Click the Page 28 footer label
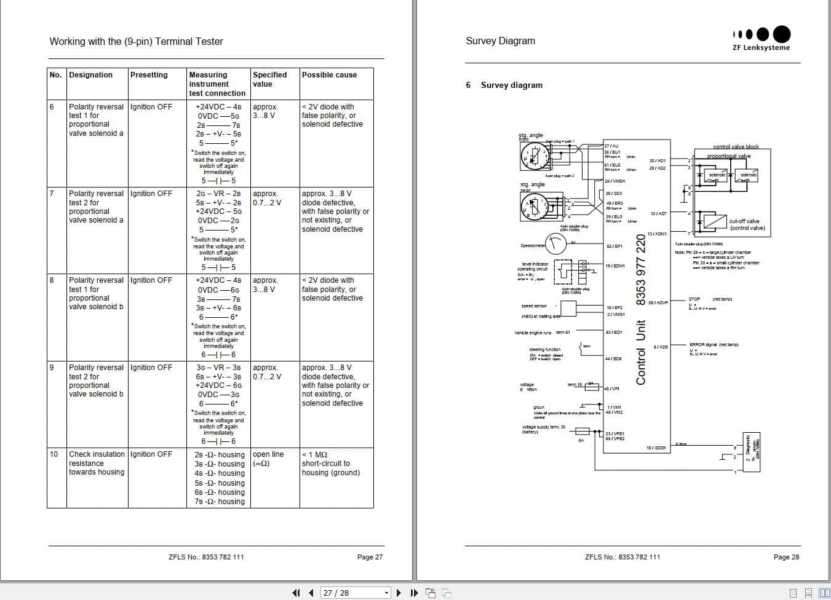 (x=786, y=557)
